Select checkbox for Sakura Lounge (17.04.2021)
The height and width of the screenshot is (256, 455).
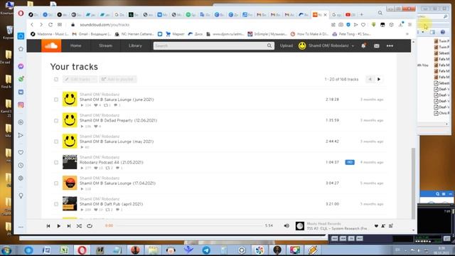(x=56, y=183)
